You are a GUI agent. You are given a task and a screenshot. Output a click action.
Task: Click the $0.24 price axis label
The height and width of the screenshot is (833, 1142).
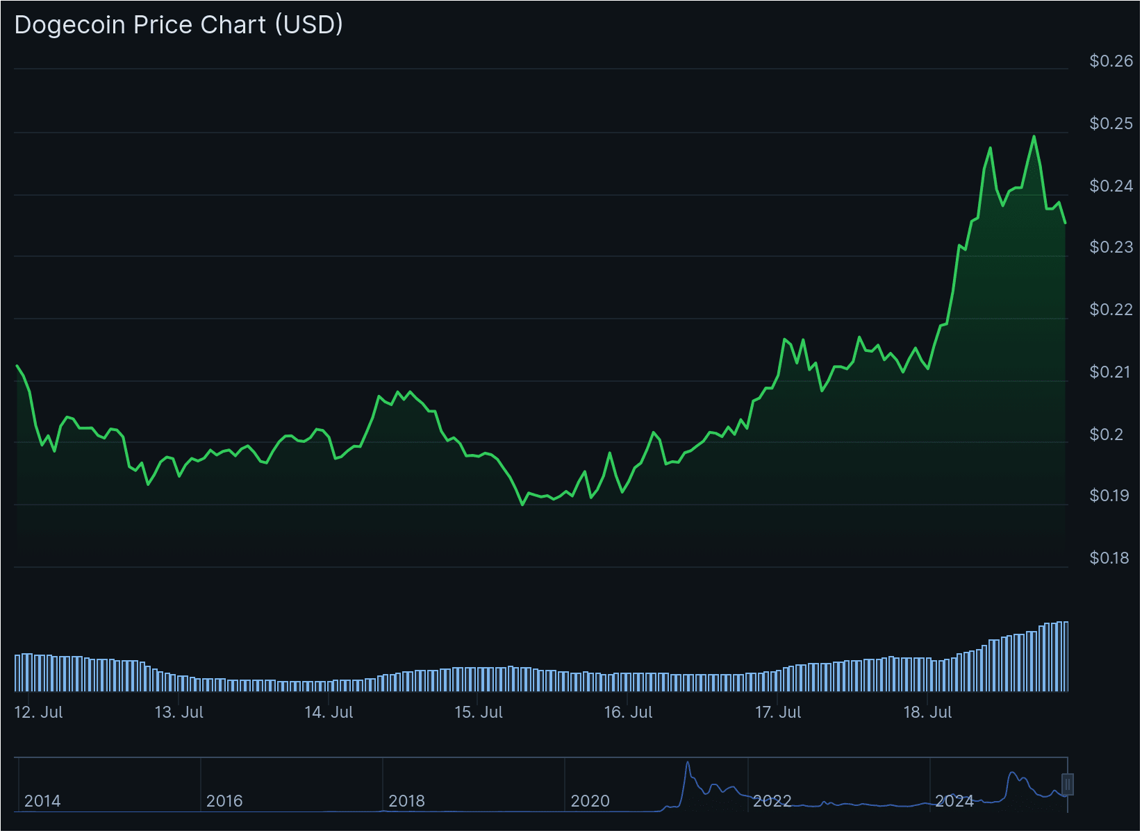click(x=1111, y=186)
